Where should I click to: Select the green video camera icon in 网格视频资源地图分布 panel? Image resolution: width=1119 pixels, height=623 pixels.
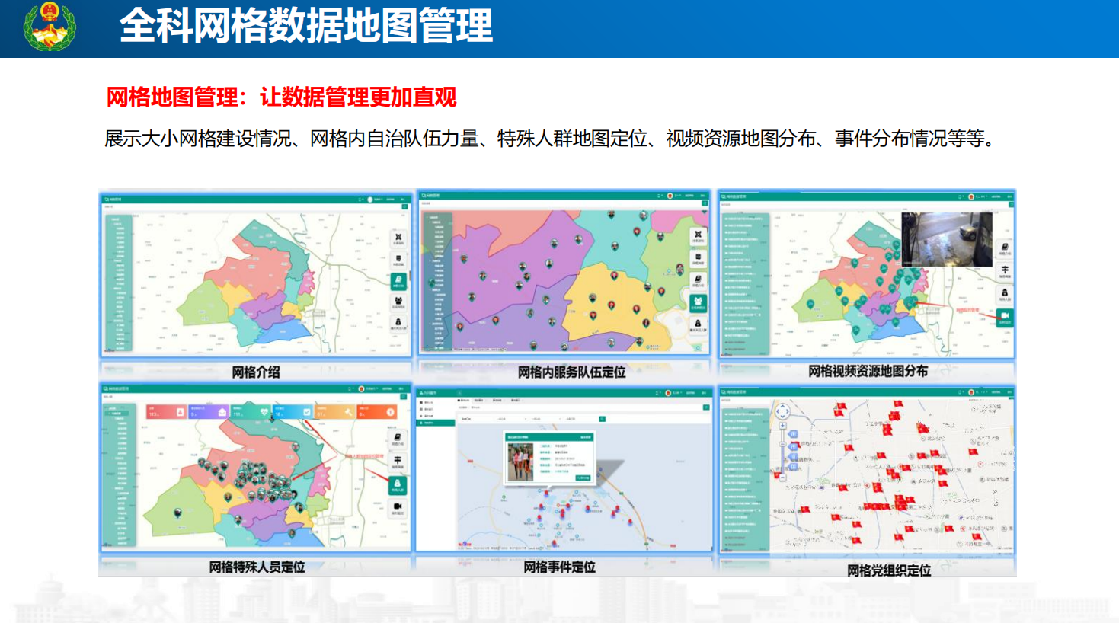[1004, 317]
